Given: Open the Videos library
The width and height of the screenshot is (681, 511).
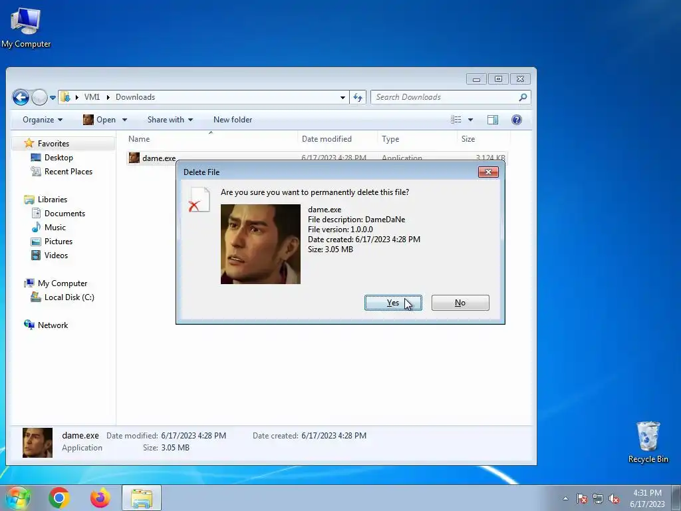Looking at the screenshot, I should 56,255.
